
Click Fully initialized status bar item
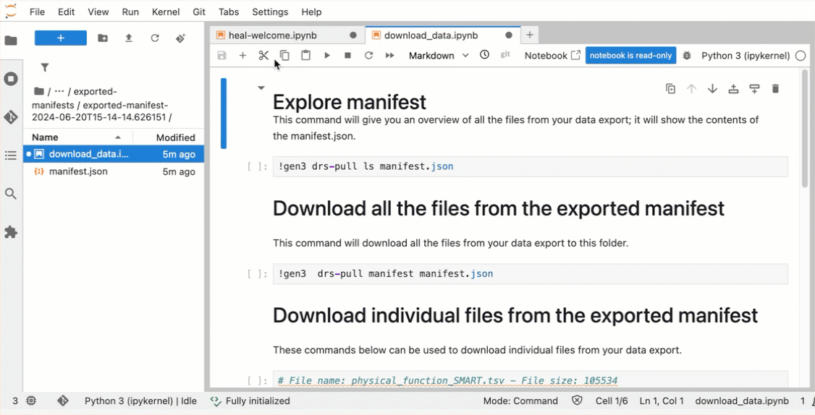[250, 401]
